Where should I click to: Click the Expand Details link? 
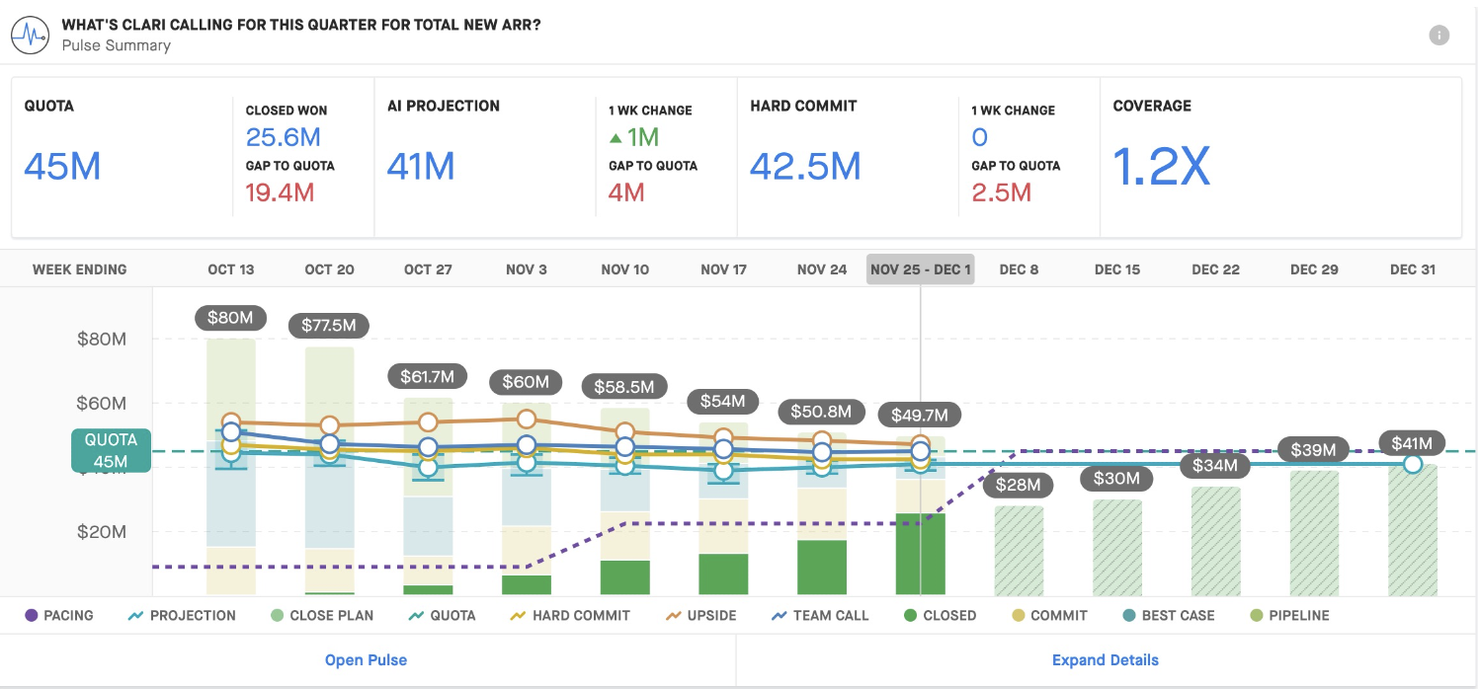(x=1106, y=660)
